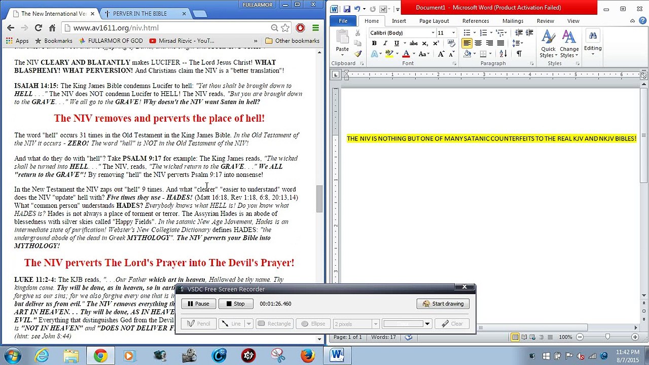The image size is (649, 365).
Task: Open the Mailings ribbon tab
Action: (513, 21)
